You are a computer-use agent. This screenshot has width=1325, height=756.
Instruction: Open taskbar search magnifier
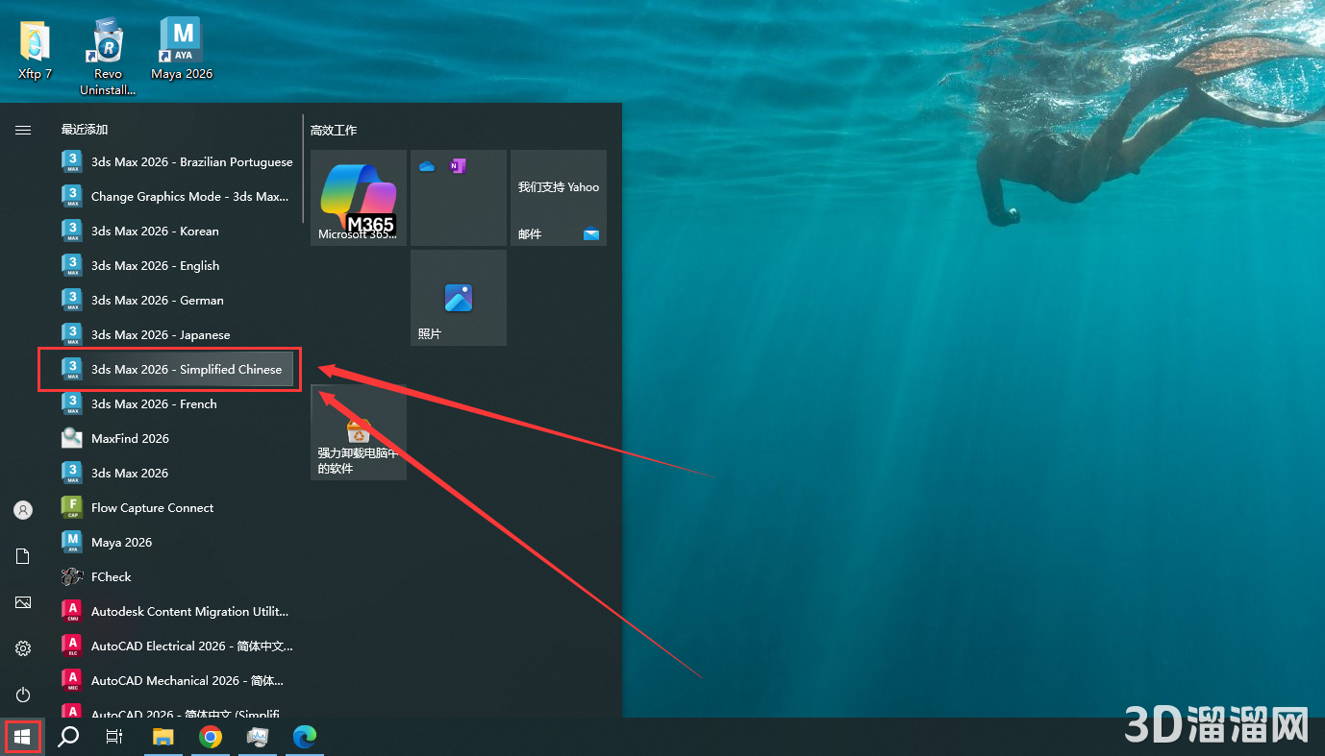coord(68,737)
